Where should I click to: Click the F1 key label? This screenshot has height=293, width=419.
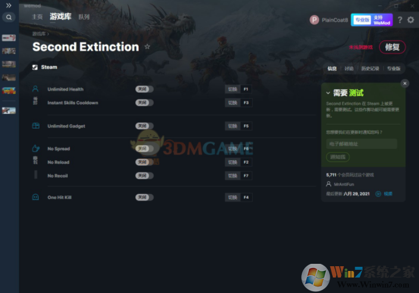coord(246,89)
